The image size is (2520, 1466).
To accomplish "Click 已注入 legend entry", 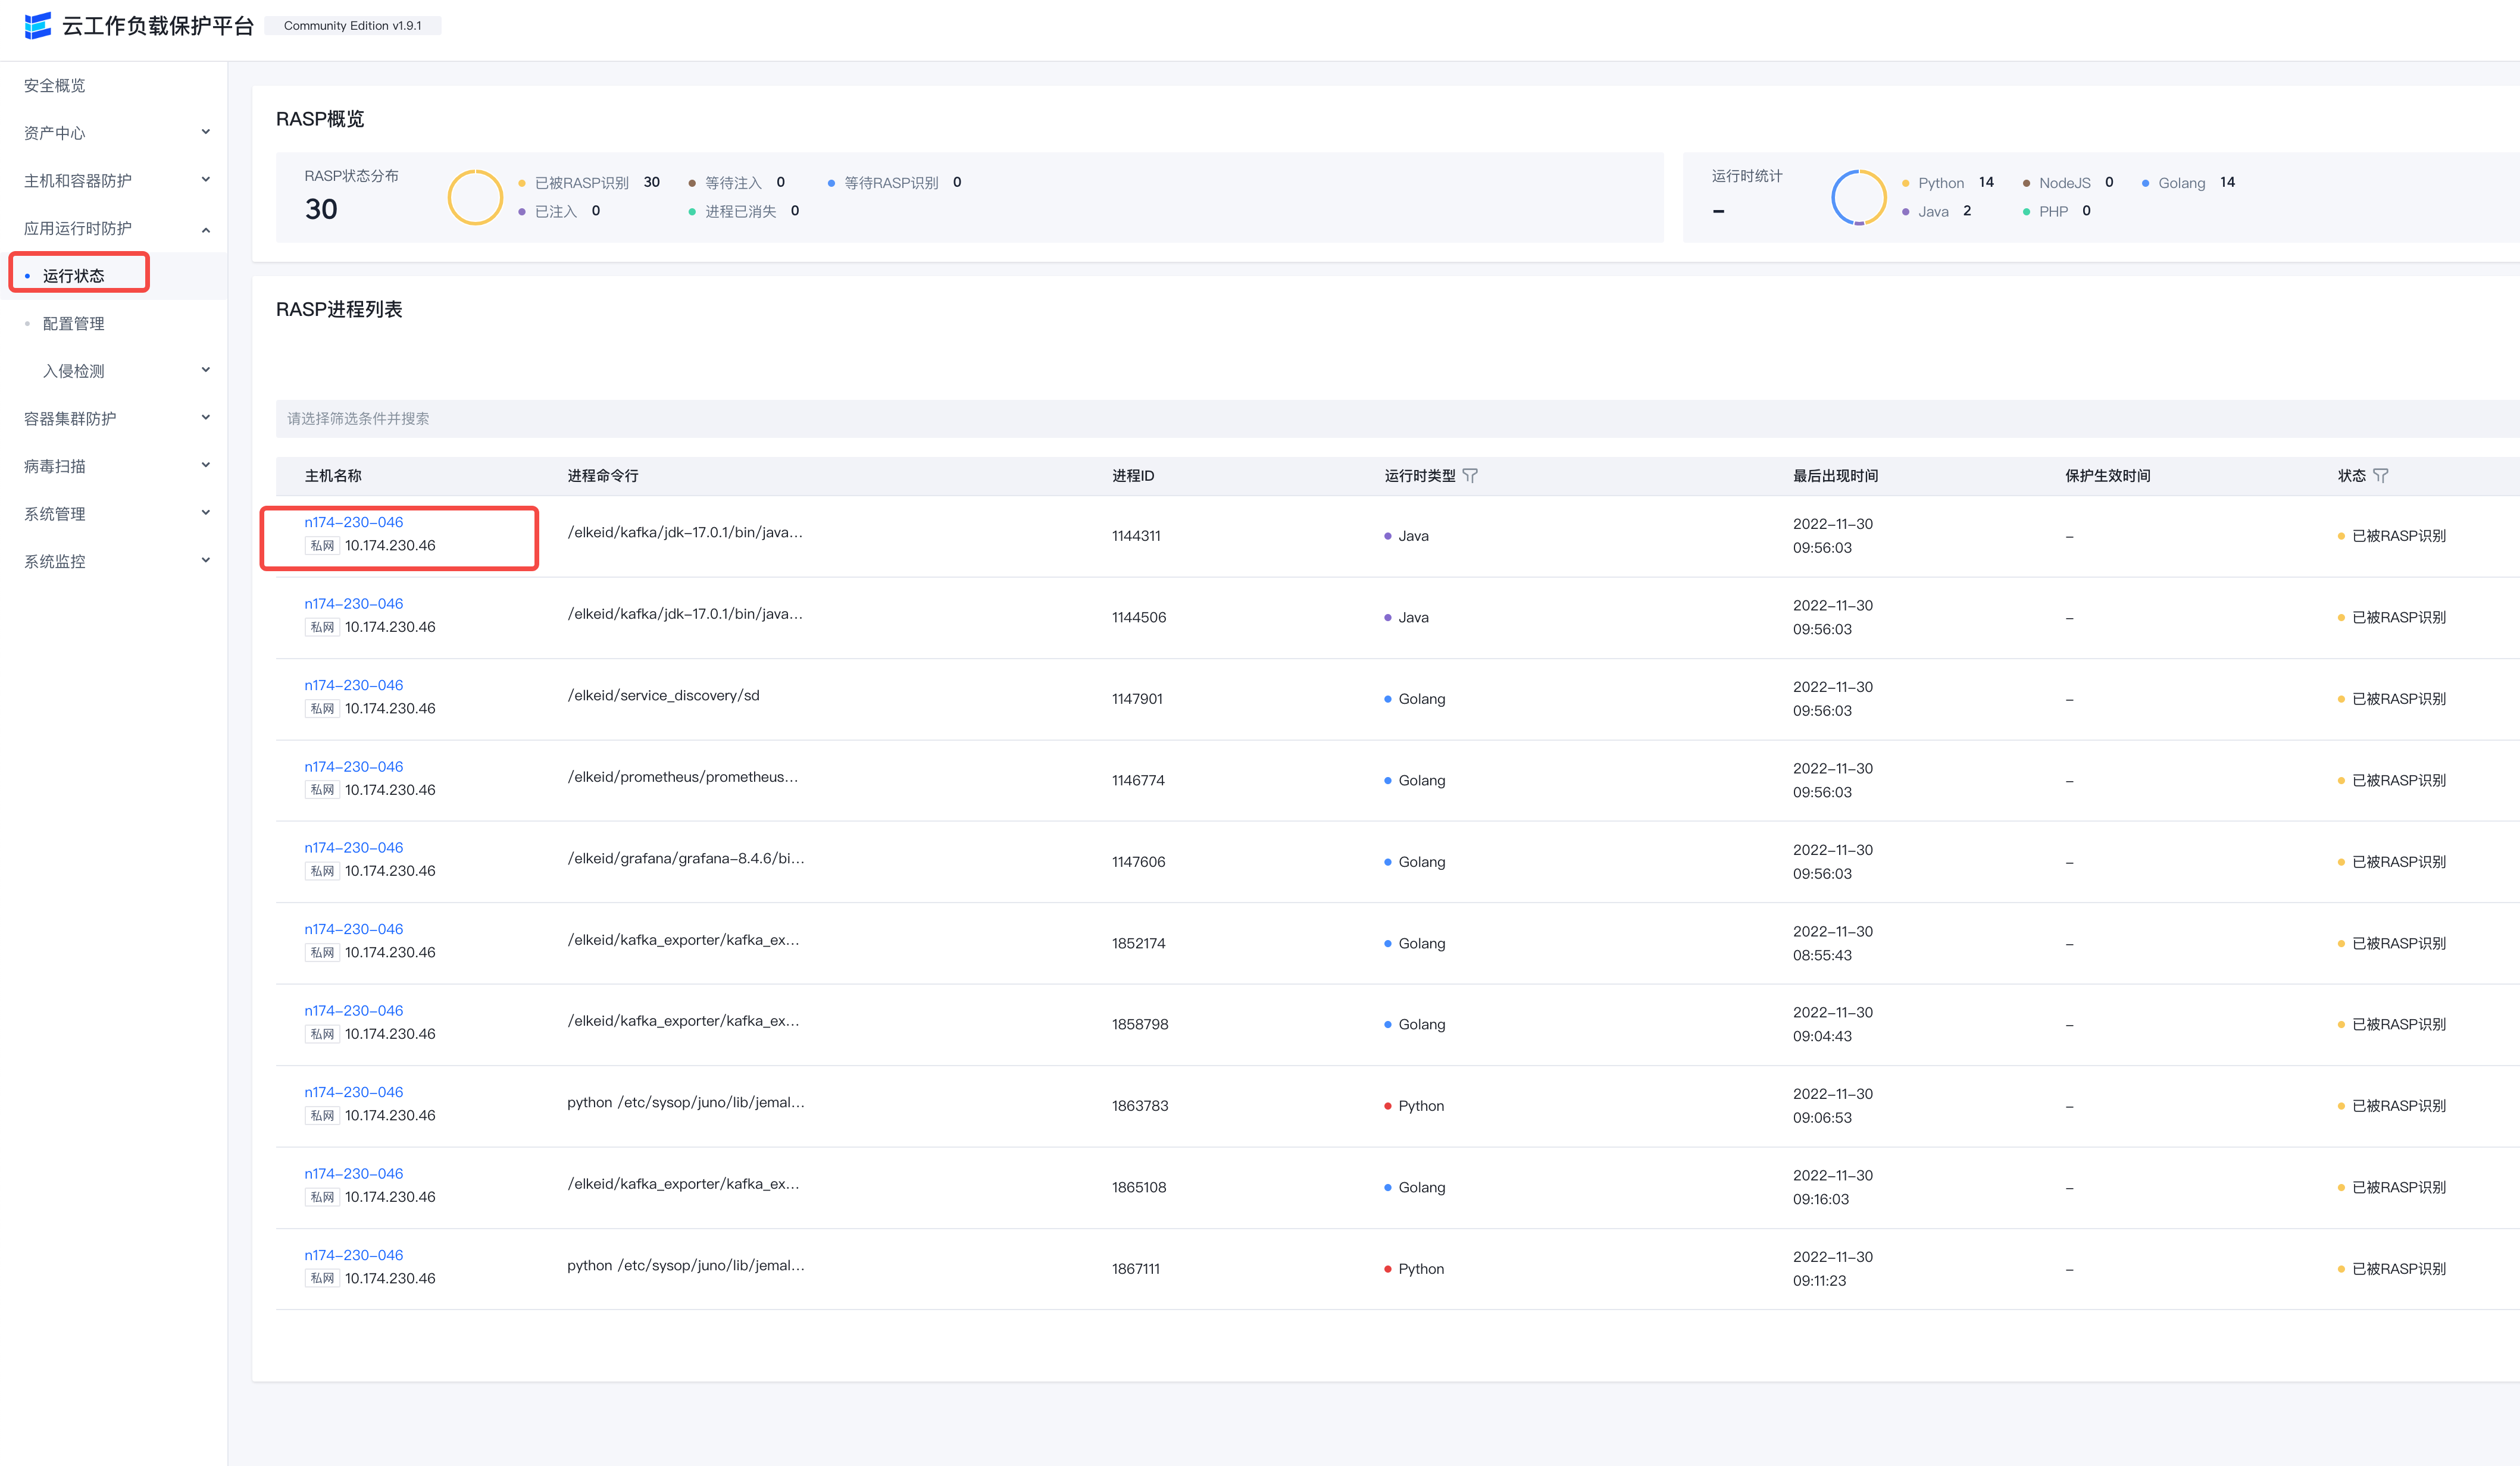I will pos(559,211).
